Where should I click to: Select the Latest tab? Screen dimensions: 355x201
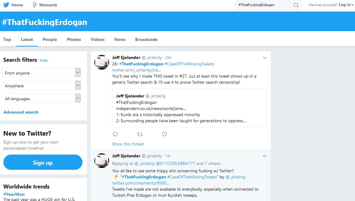pyautogui.click(x=27, y=39)
